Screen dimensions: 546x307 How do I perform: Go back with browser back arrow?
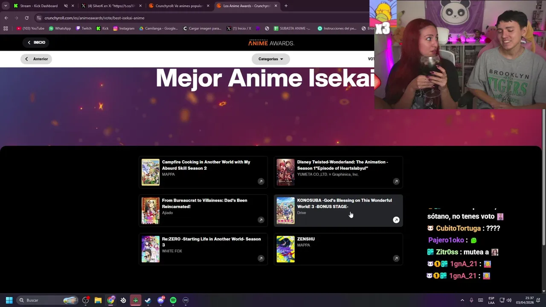point(6,18)
